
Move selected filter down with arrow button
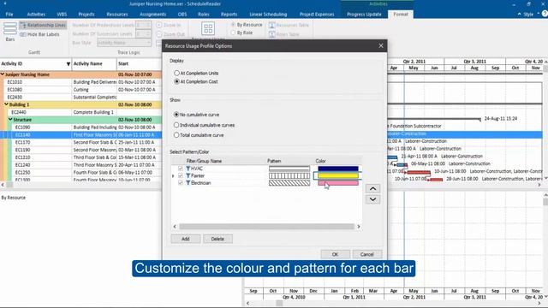(x=373, y=199)
